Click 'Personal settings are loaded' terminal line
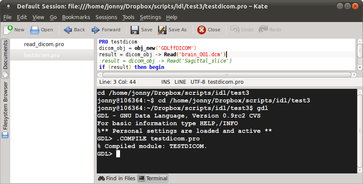This screenshot has height=184, width=363. tap(184, 131)
